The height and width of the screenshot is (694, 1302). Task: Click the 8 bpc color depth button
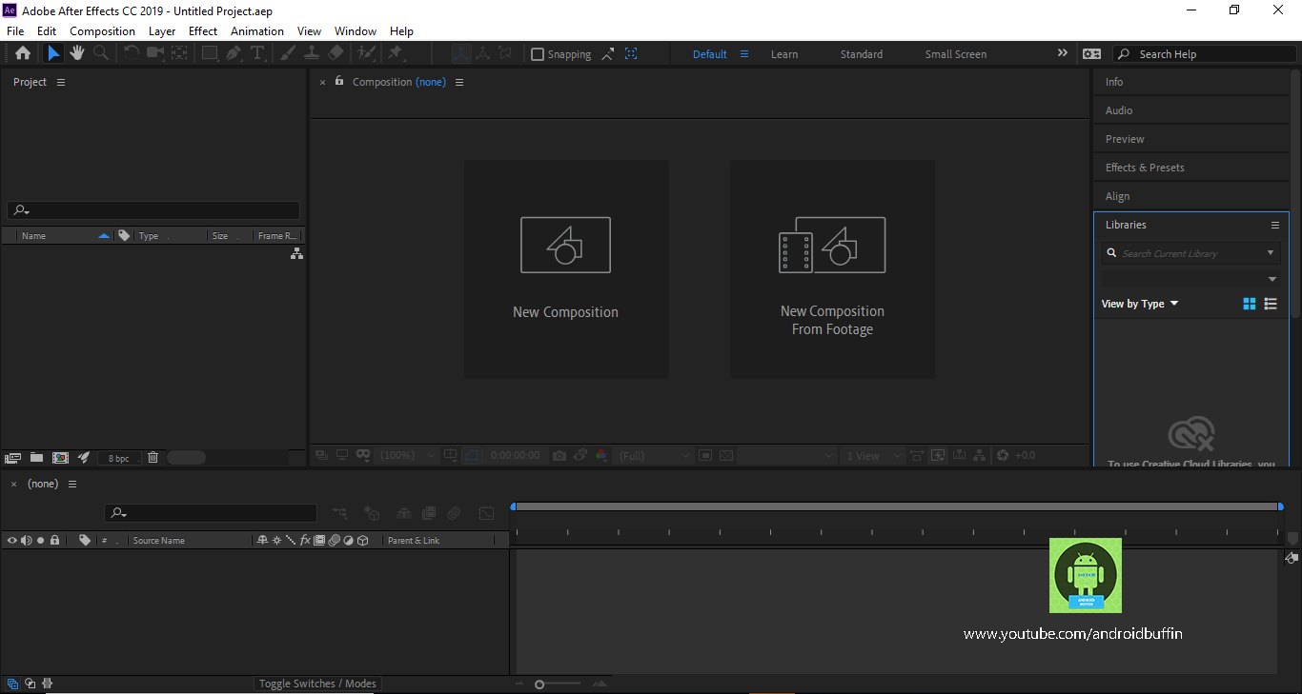click(119, 458)
